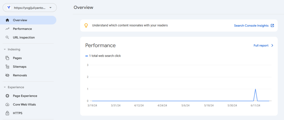Click the Core Web Vitals gauge icon
284x120 pixels.
(x=7, y=105)
